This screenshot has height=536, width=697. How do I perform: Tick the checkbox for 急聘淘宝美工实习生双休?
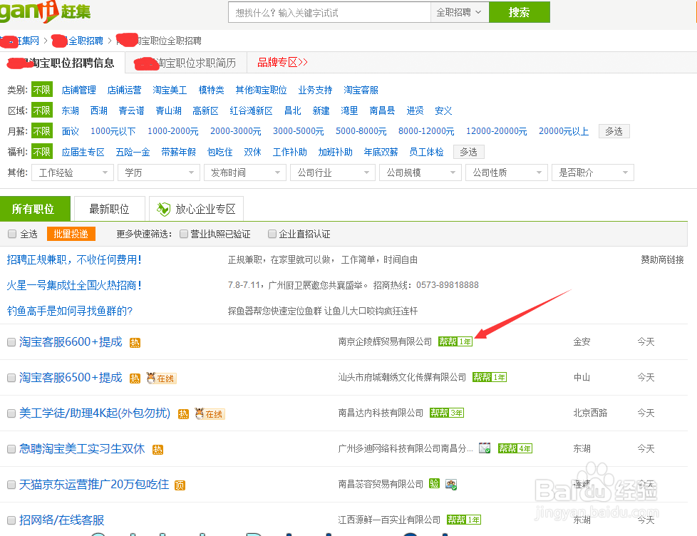pos(11,449)
